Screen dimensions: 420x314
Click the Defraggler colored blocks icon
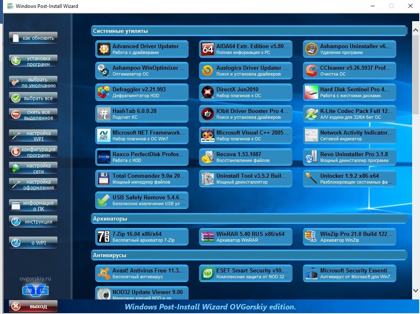tap(104, 92)
